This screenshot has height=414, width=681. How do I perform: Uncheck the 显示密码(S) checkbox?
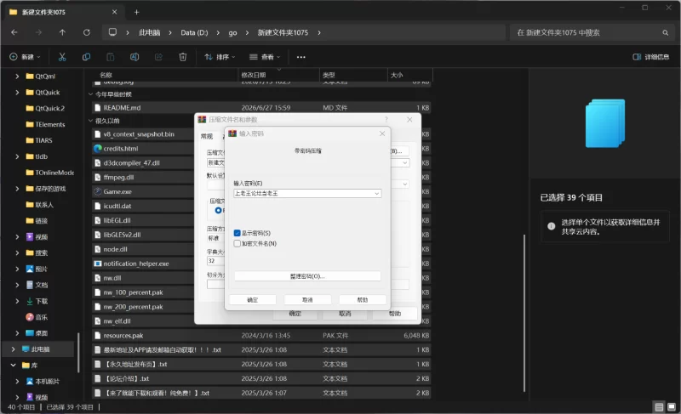coord(237,233)
